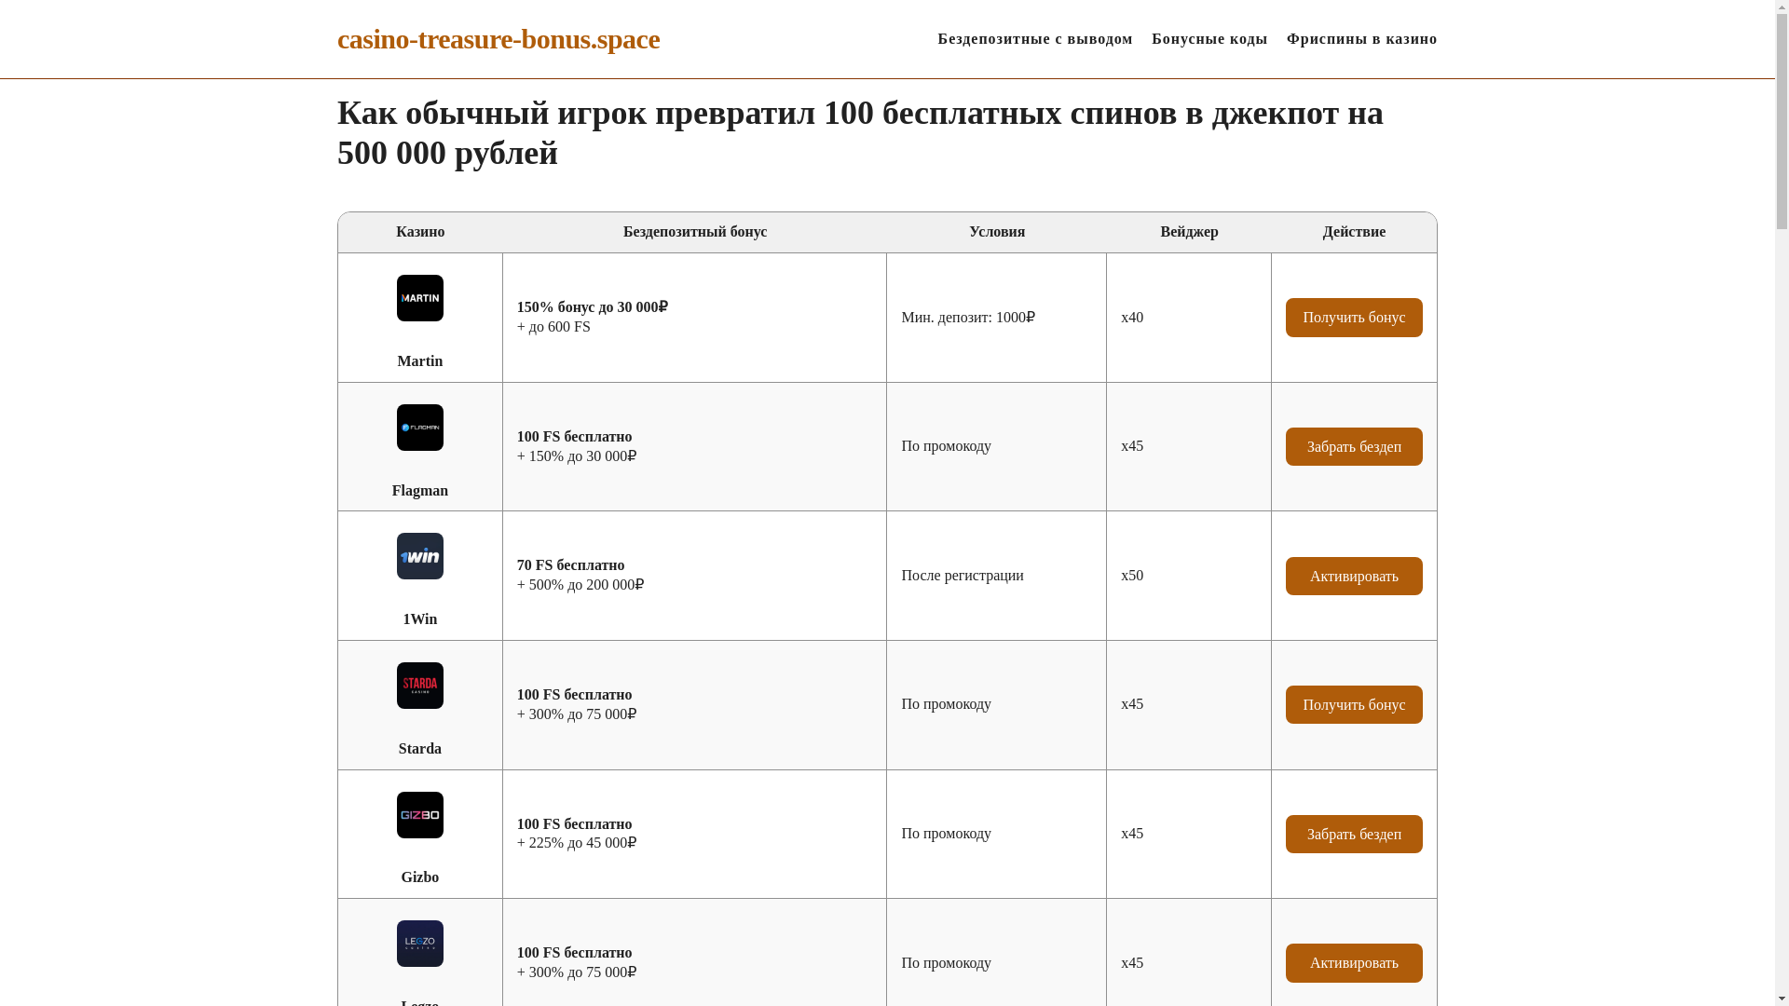This screenshot has width=1789, height=1006.
Task: Click Получить бонус button for Starda
Action: tap(1354, 705)
